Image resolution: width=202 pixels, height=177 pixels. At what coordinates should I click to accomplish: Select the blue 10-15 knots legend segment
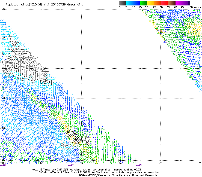pyautogui.click(x=136, y=3)
